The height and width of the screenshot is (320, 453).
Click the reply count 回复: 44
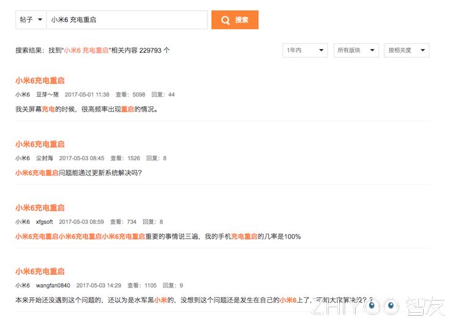coord(163,94)
